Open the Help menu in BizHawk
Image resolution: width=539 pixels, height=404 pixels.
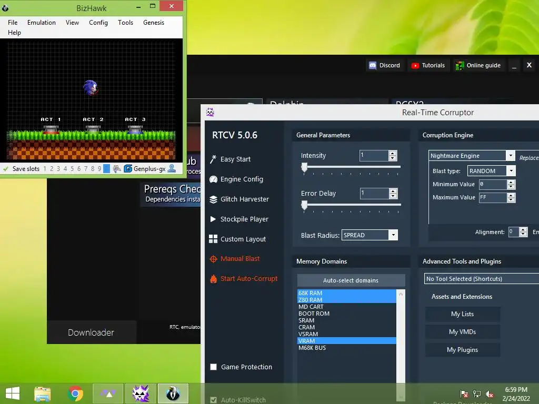[x=14, y=32]
